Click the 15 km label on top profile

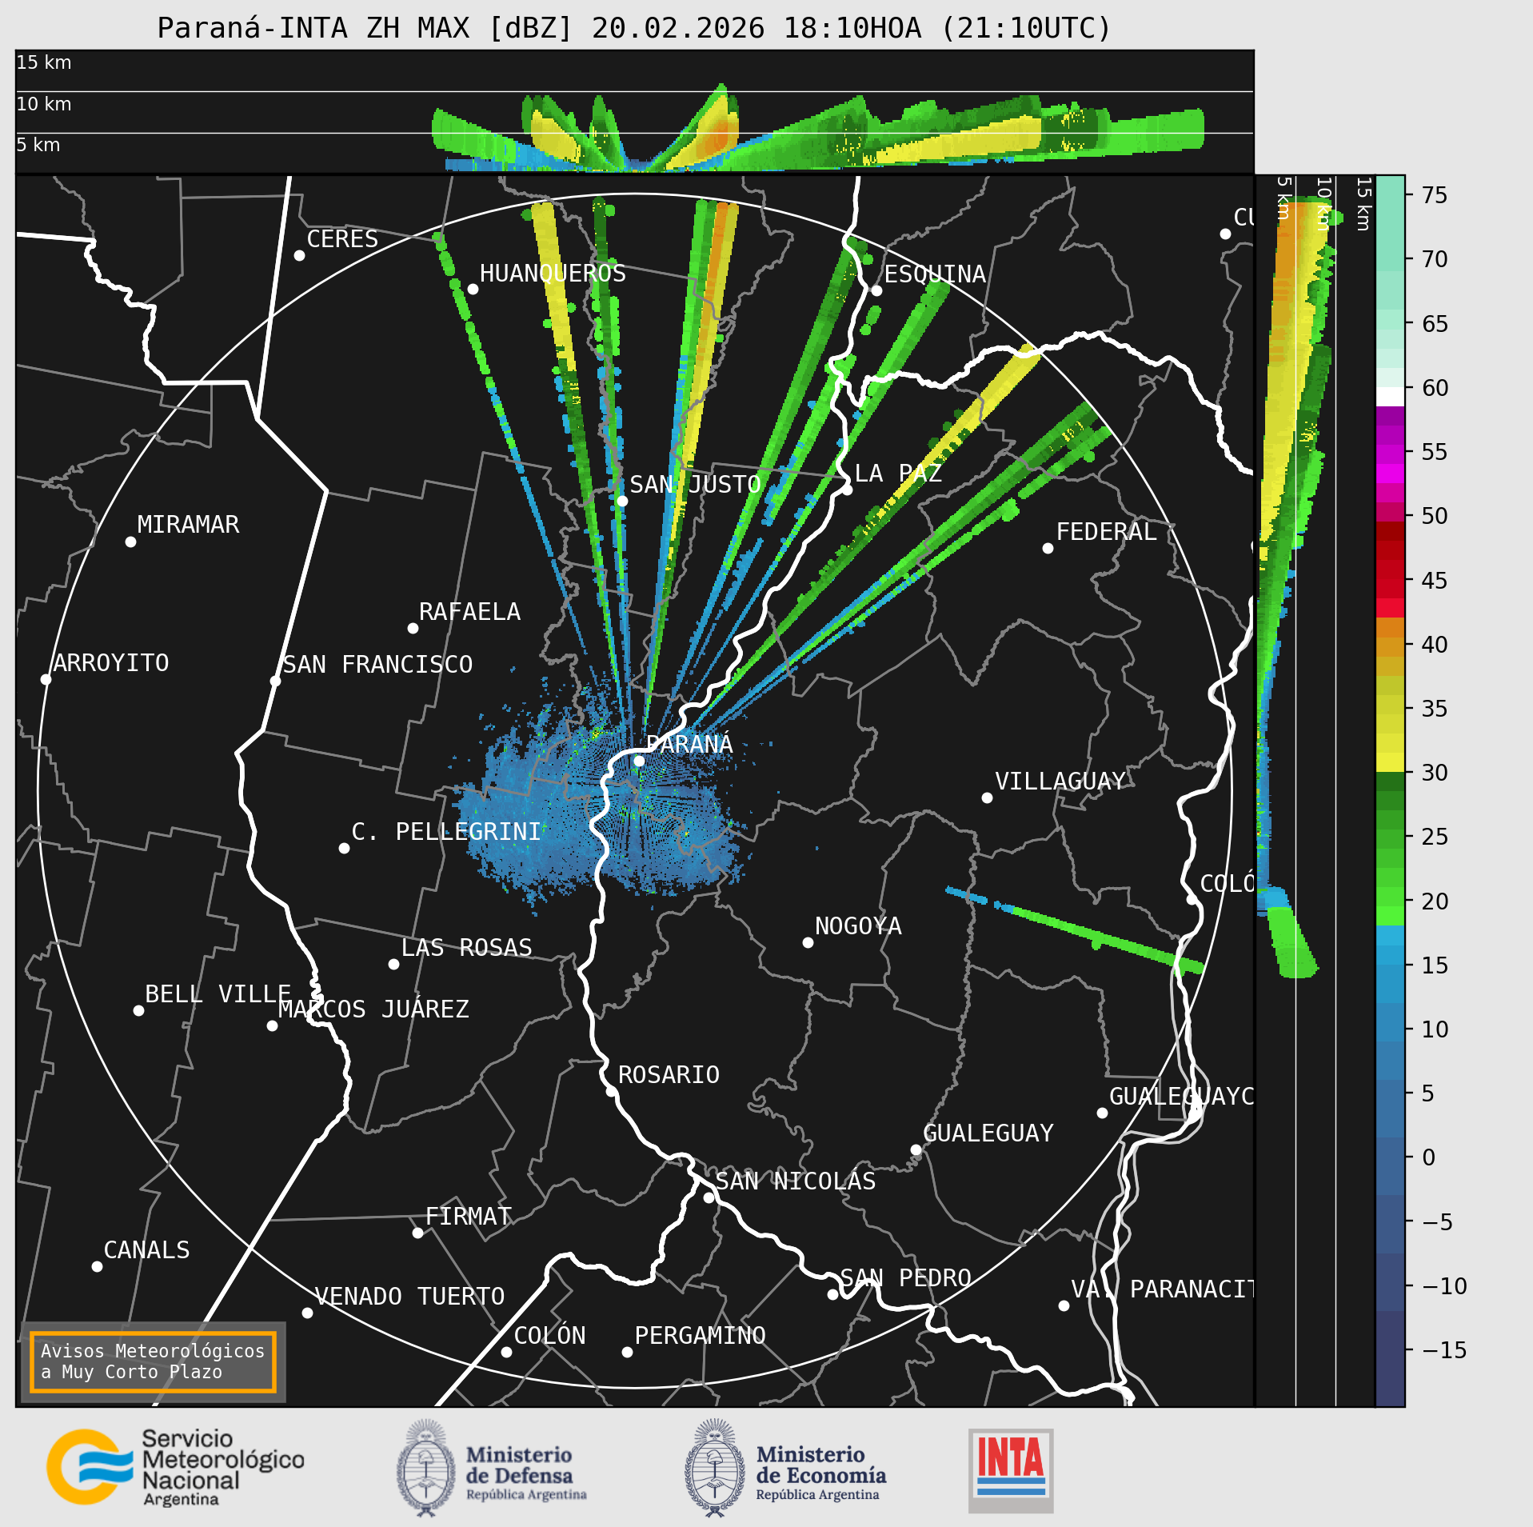44,62
